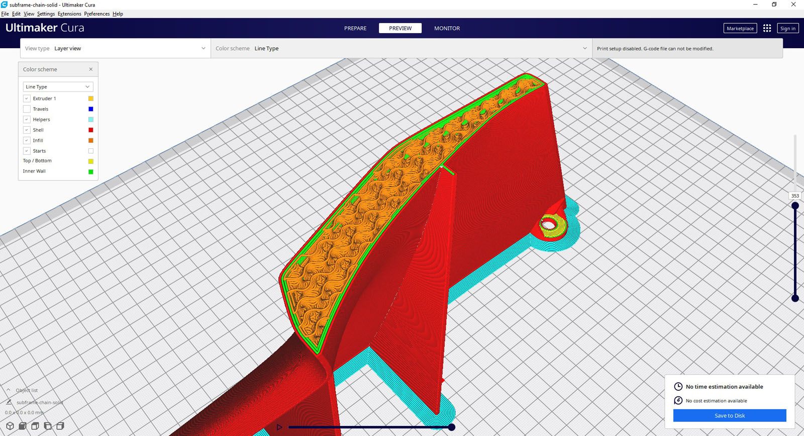Open the Color scheme header dropdown
This screenshot has width=804, height=436.
tap(401, 48)
